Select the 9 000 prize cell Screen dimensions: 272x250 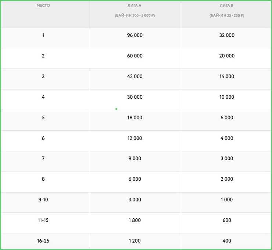(x=135, y=159)
